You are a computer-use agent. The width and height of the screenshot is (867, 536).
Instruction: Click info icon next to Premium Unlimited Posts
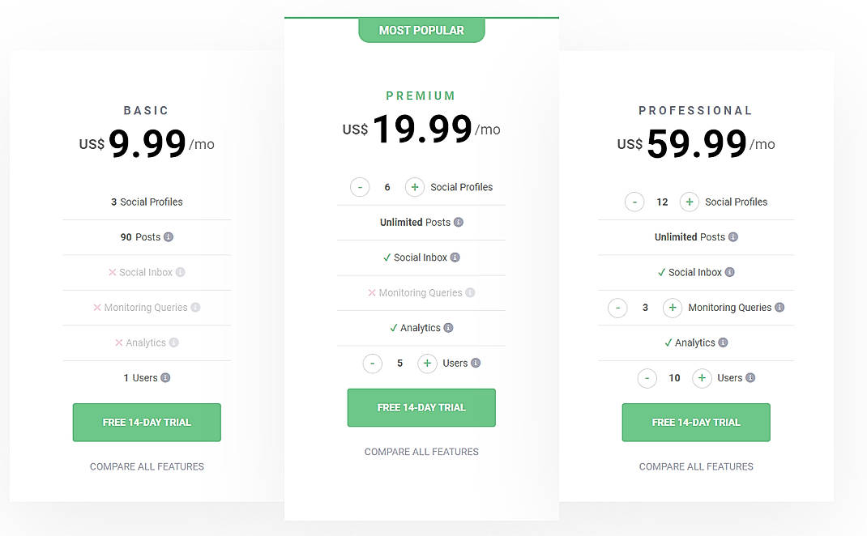tap(459, 223)
